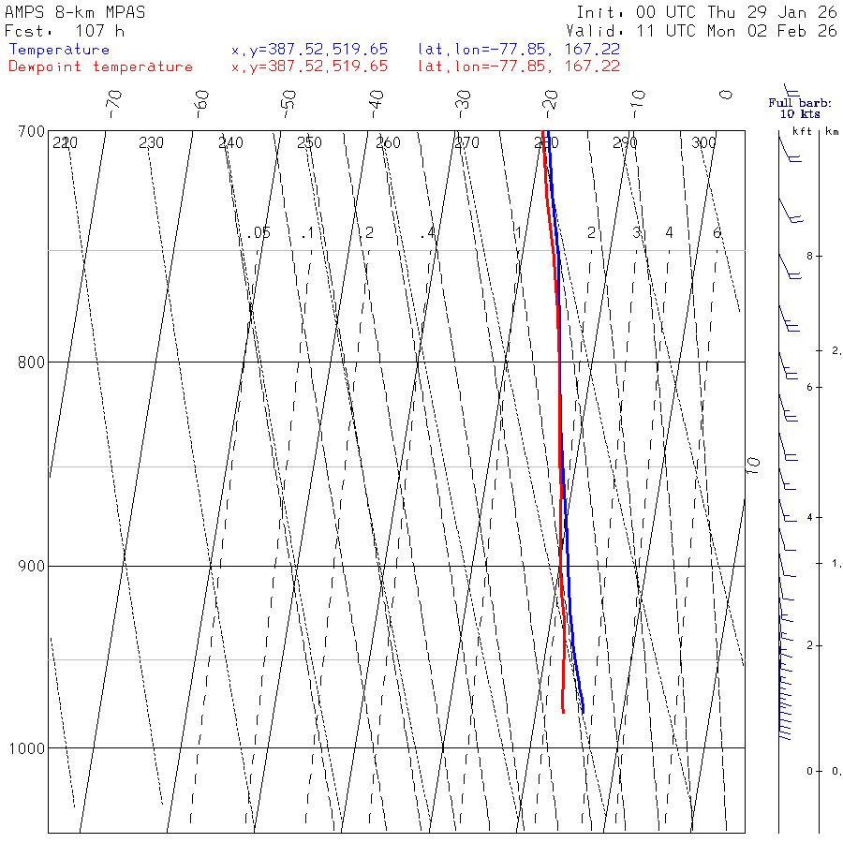Click the 700 pressure level label

(31, 132)
